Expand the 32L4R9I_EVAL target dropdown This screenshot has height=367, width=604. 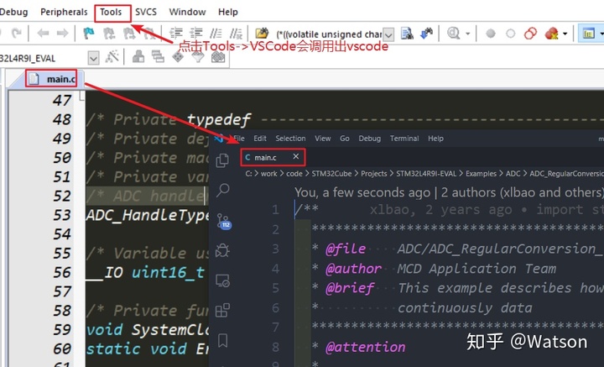click(x=93, y=58)
